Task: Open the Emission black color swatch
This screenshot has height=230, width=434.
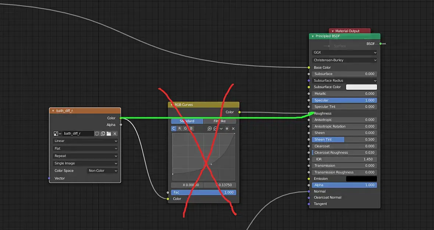Action: (x=362, y=179)
